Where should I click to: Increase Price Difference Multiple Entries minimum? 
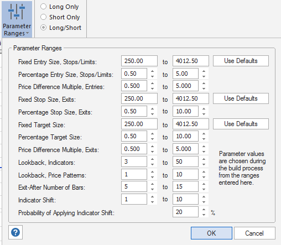[152, 84]
